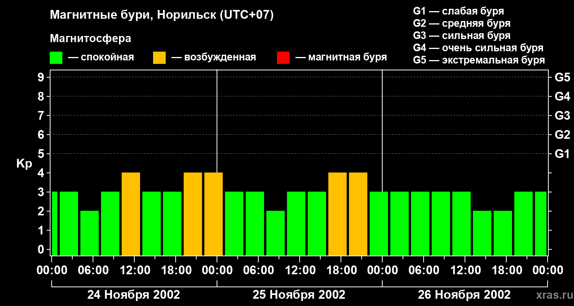The height and width of the screenshot is (306, 574).
Task: Click the 'G3 — сильная буря' legend entry
Action: (x=462, y=36)
